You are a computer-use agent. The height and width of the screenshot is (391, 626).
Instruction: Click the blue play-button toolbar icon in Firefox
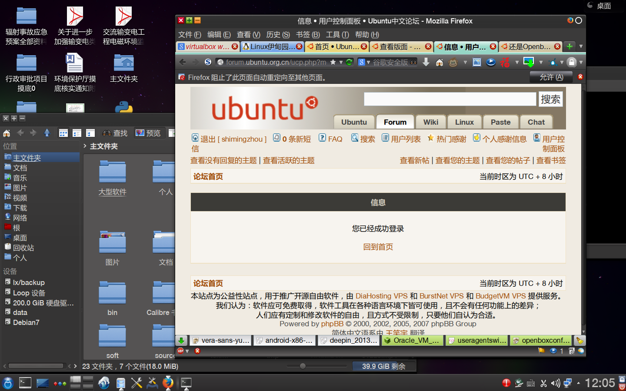pos(491,62)
